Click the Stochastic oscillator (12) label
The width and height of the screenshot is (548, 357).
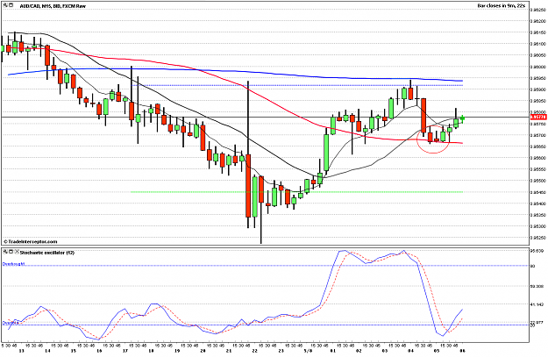46,253
